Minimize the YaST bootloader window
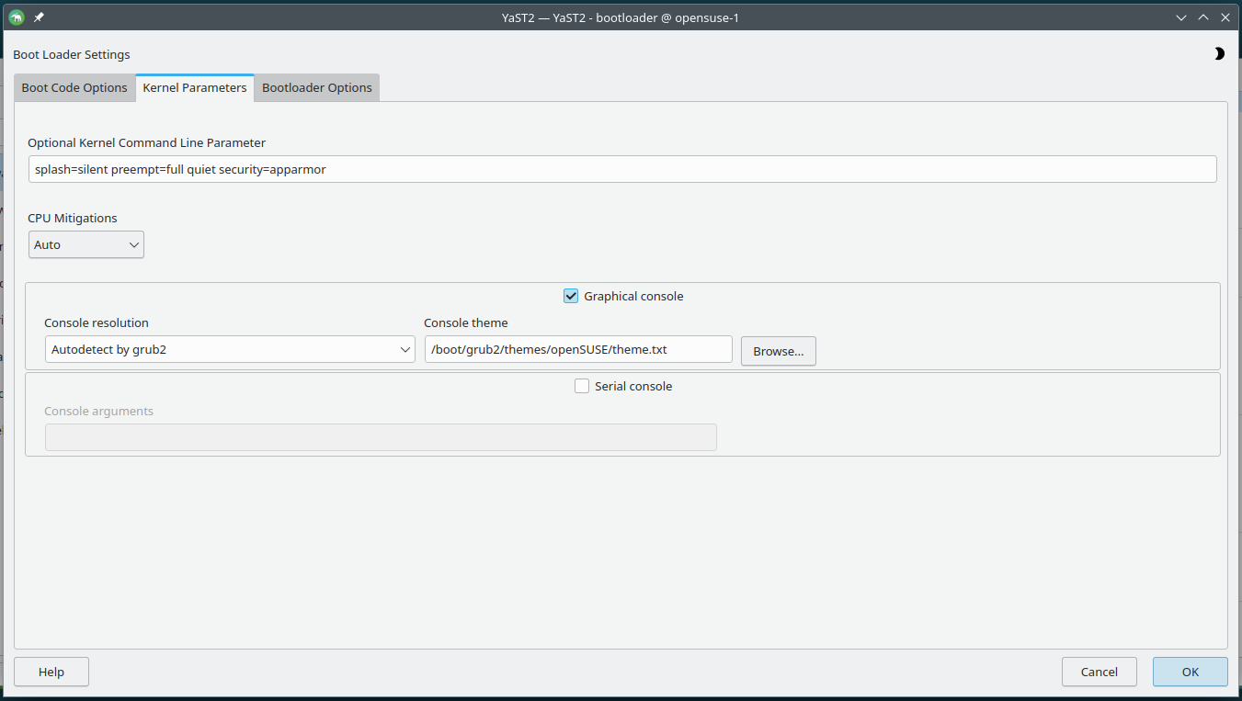Screen dimensions: 1242x701 click(x=1181, y=17)
